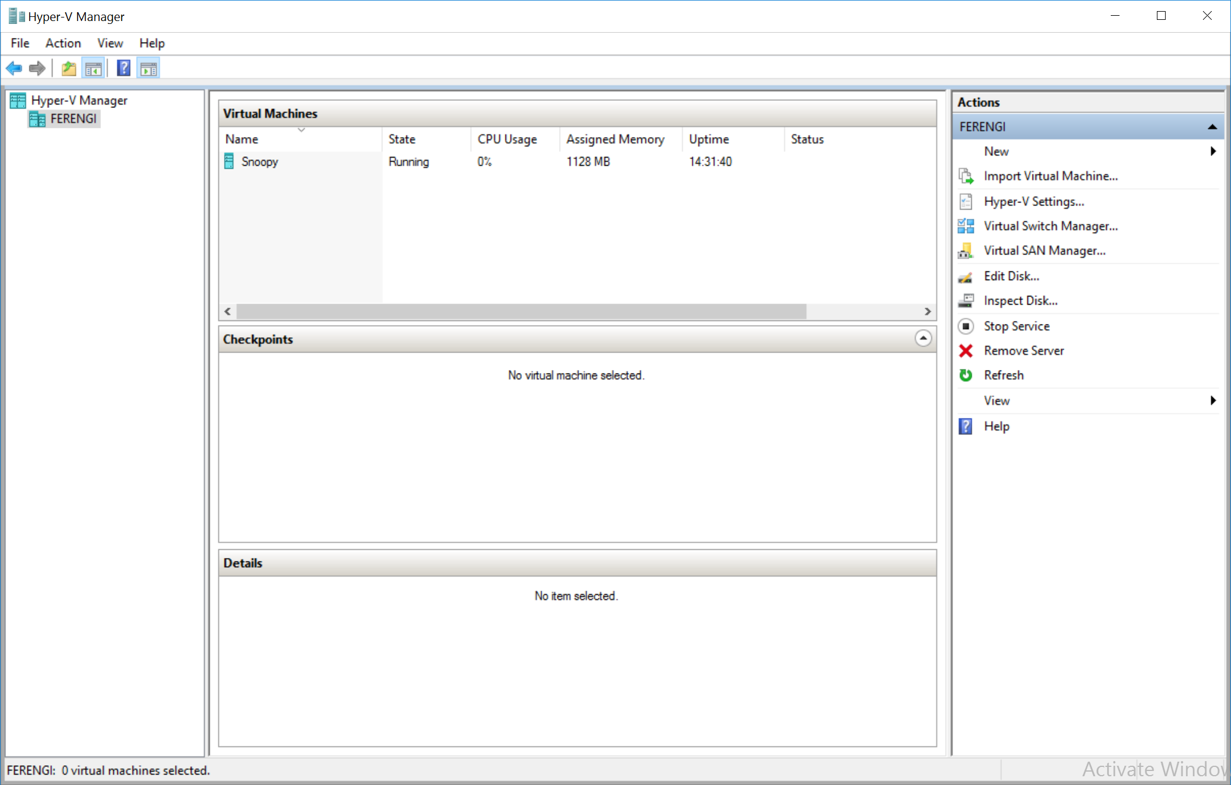Click the Virtual Switch Manager icon
Screen dimensions: 1231x785
click(966, 226)
